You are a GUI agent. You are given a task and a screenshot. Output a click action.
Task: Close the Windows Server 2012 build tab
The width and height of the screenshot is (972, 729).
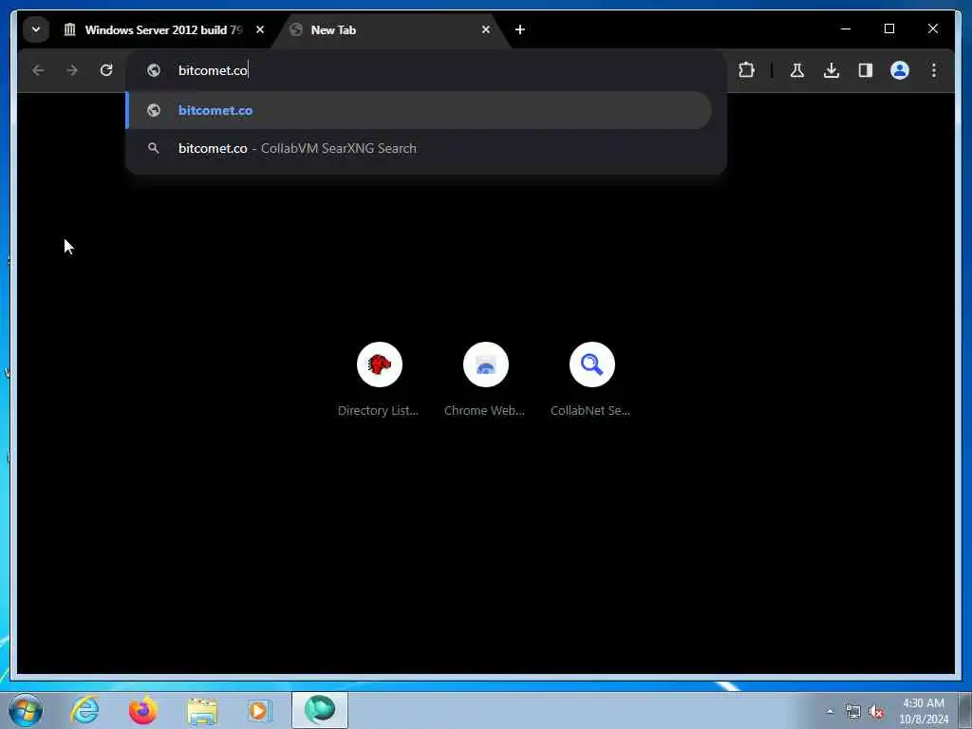pos(260,29)
